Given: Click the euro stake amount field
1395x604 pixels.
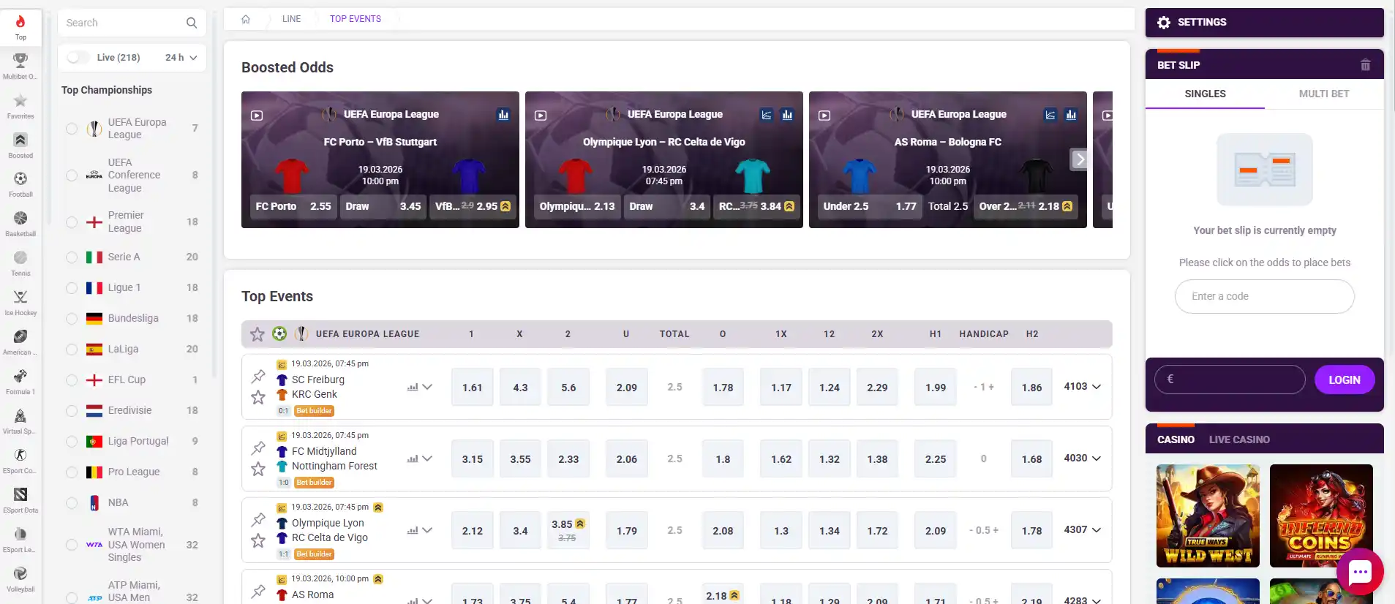Looking at the screenshot, I should pyautogui.click(x=1230, y=380).
